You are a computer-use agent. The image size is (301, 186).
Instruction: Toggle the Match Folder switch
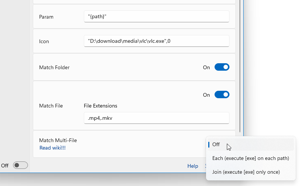pyautogui.click(x=222, y=67)
